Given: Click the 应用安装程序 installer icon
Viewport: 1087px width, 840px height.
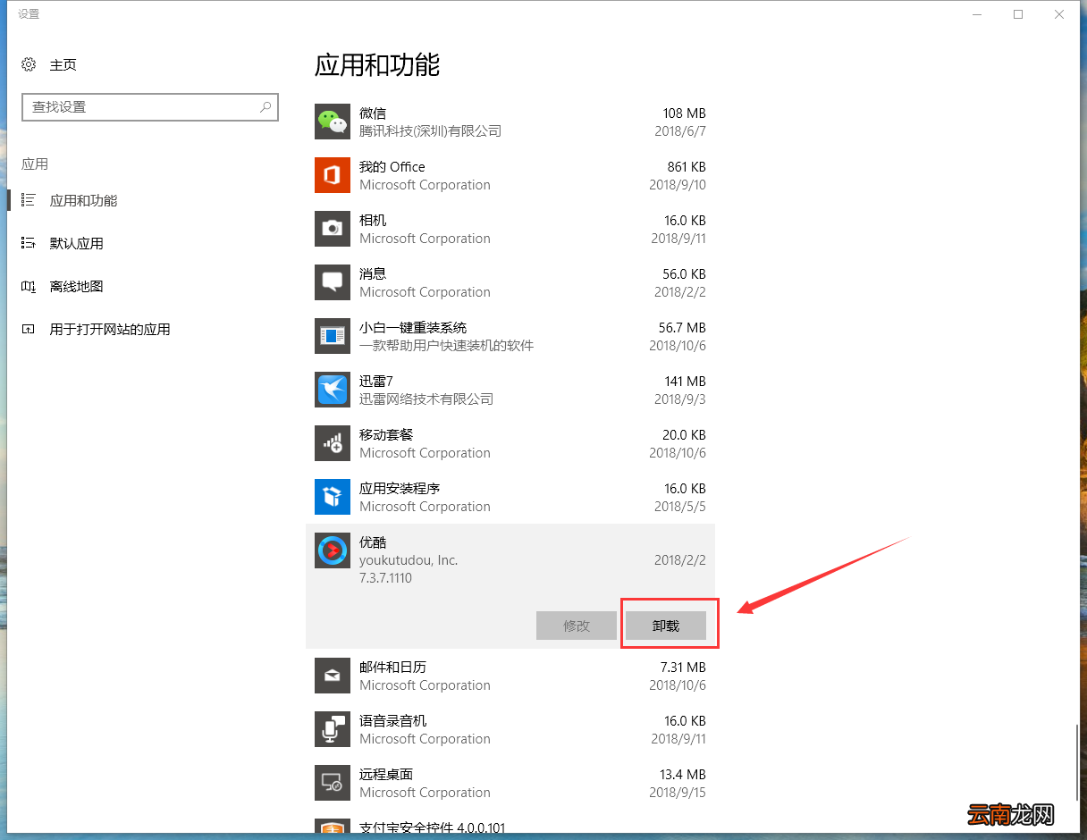Looking at the screenshot, I should (x=333, y=497).
